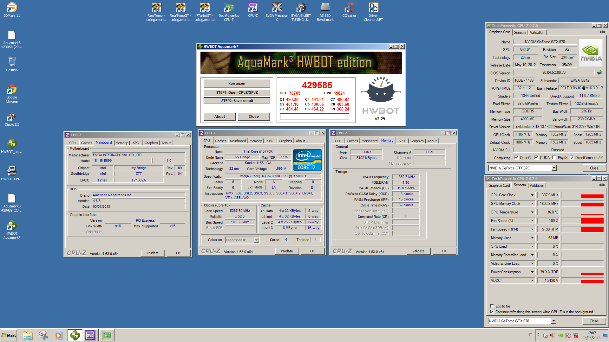This screenshot has width=609, height=342.
Task: Expand the GPU Memory Clock sensor dropdown
Action: [533, 204]
